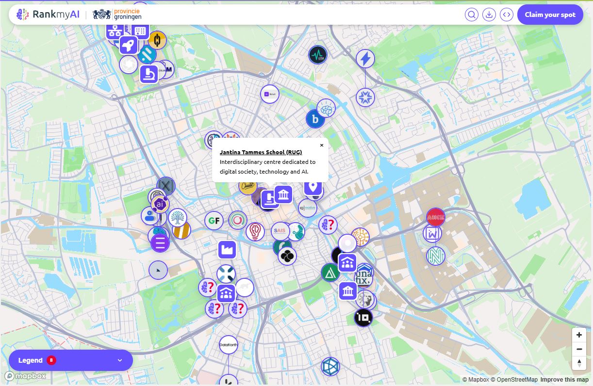Screen dimensions: 593x386
Task: Select the Solut marker
Action: (x=269, y=94)
